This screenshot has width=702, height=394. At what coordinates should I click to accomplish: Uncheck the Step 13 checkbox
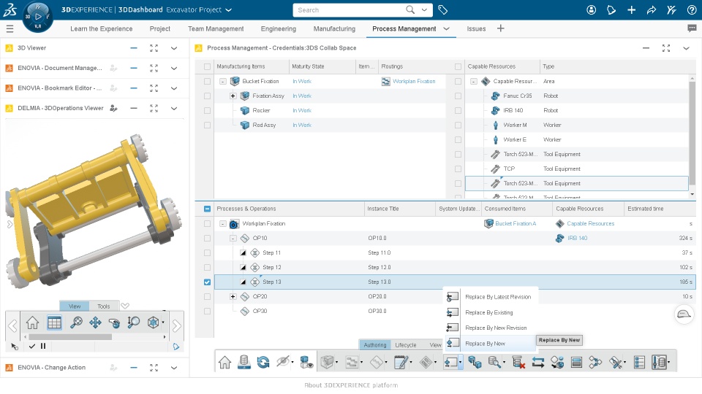click(207, 282)
